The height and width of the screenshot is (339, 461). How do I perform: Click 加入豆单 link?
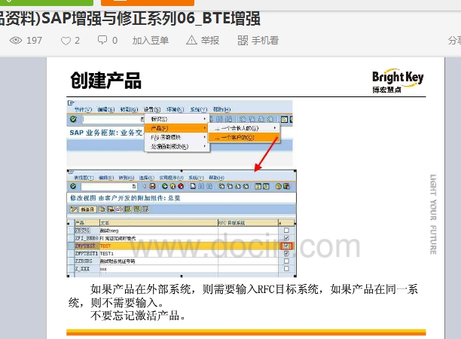coord(151,41)
